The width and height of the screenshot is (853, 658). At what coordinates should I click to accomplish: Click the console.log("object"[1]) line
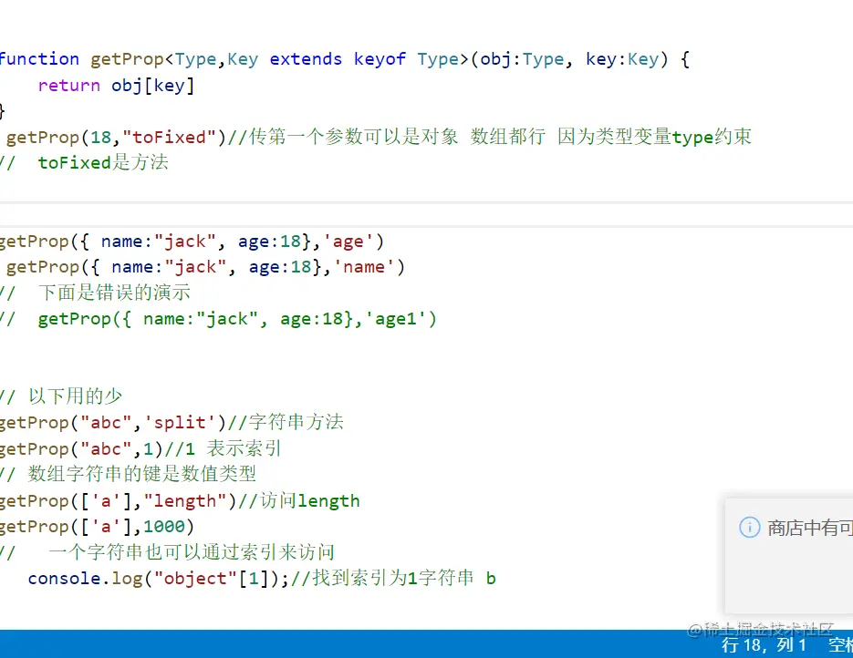(x=262, y=578)
